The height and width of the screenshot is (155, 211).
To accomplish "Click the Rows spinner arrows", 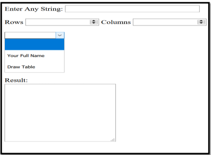I will coord(94,22).
